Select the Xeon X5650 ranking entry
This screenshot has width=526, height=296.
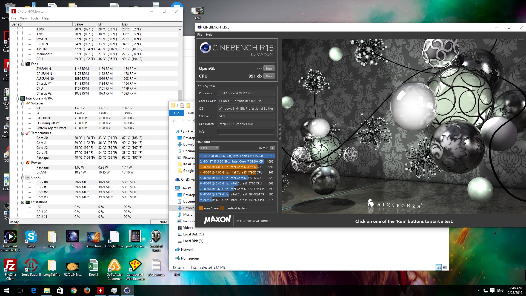(233, 156)
